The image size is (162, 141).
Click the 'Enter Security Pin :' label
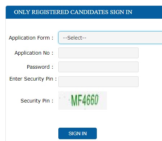[33, 79]
